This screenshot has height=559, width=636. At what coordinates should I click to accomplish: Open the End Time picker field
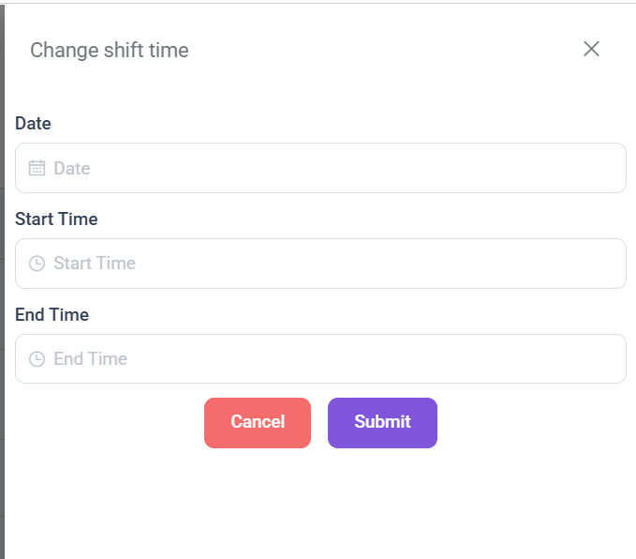(x=320, y=359)
